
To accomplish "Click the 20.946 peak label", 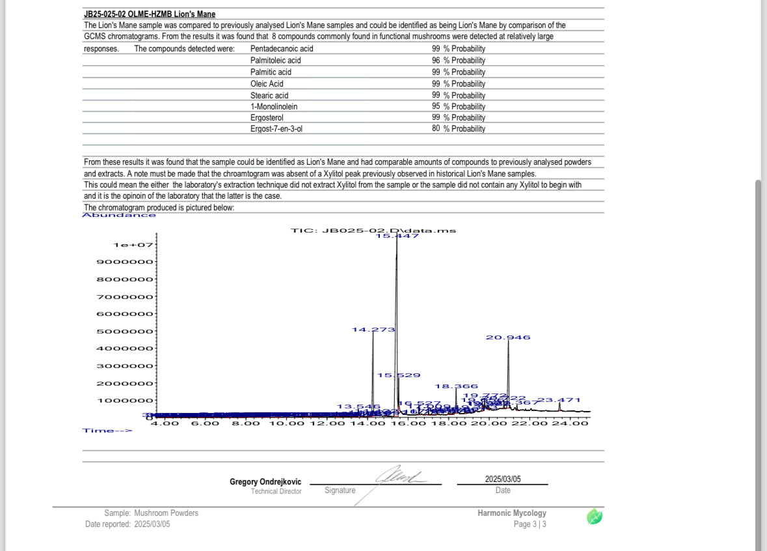I will (507, 337).
